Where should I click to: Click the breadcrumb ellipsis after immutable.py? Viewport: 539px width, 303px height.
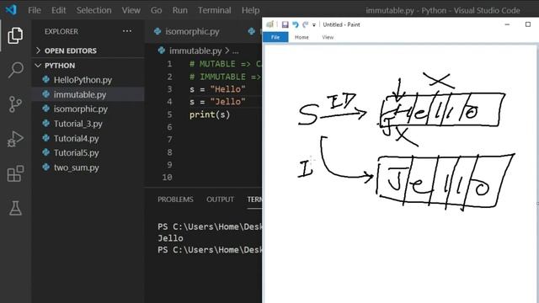[235, 51]
